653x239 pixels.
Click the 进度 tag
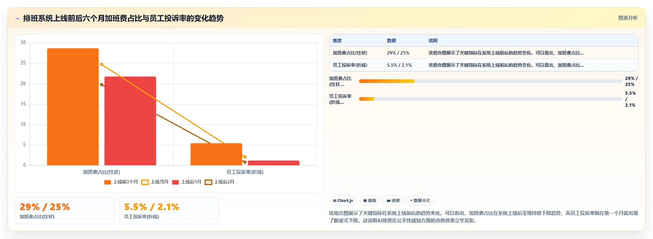(393, 200)
